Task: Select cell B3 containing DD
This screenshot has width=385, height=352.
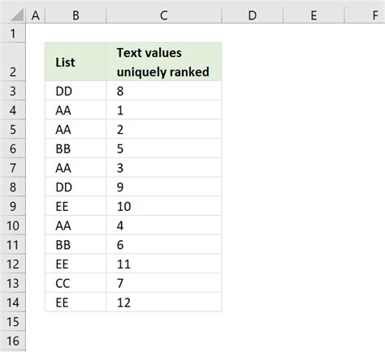Action: pos(76,91)
